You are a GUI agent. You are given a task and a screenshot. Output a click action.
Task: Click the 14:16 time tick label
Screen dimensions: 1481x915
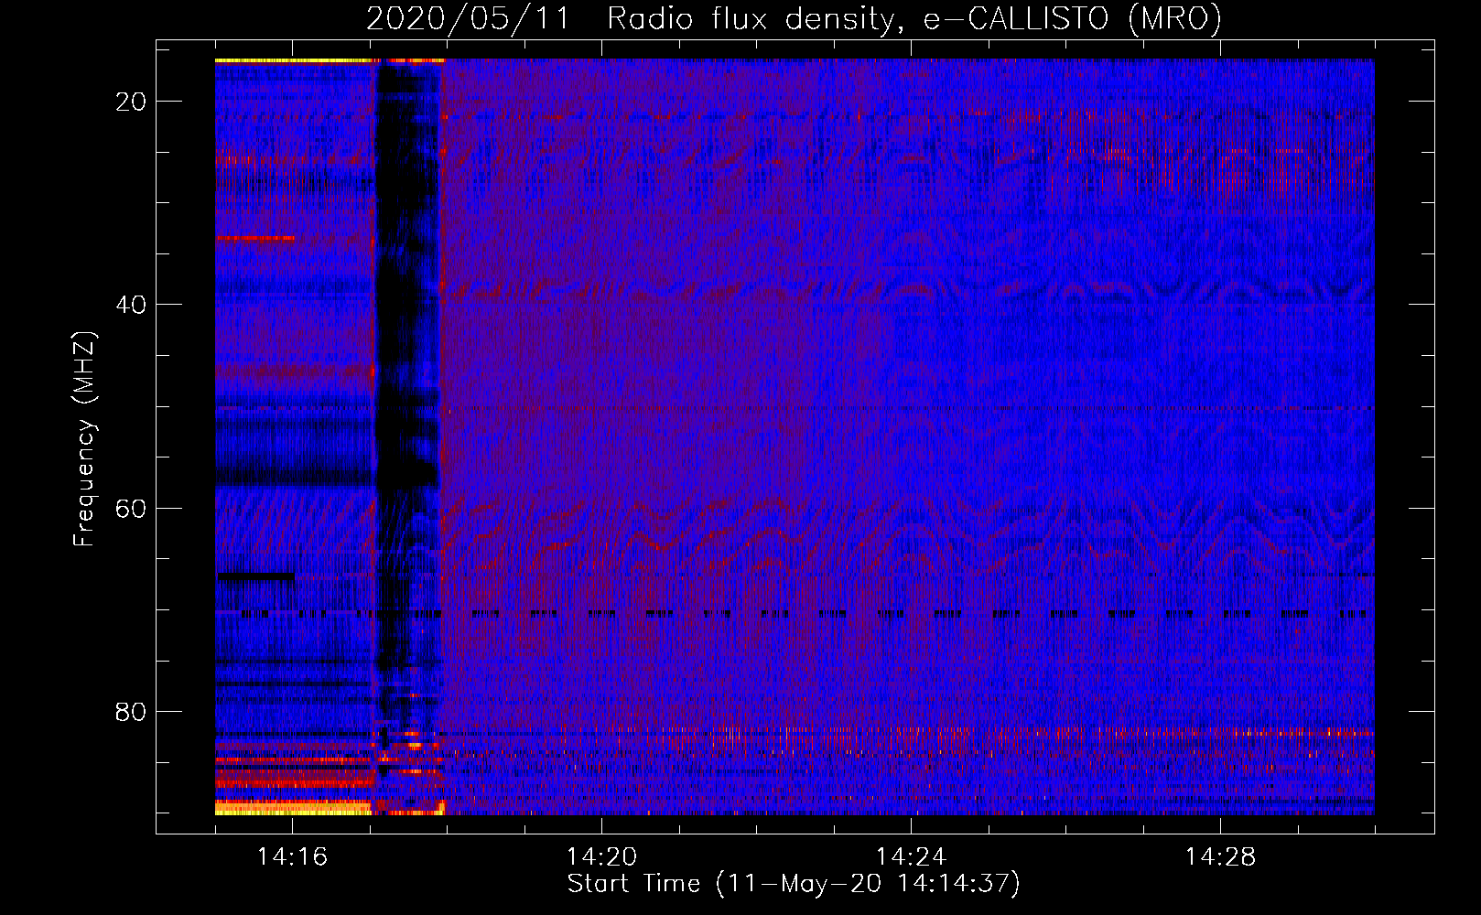tap(292, 857)
